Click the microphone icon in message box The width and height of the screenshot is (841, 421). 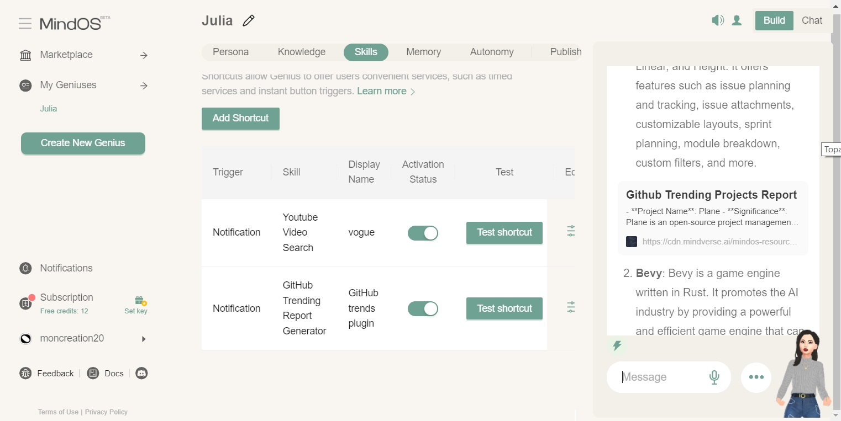714,377
